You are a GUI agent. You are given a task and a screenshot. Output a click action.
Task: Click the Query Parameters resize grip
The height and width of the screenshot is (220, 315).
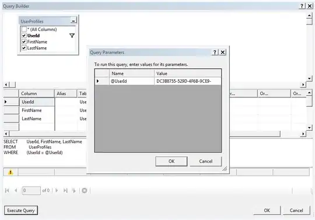click(225, 169)
